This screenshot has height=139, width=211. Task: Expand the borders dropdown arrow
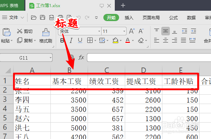[95, 40]
